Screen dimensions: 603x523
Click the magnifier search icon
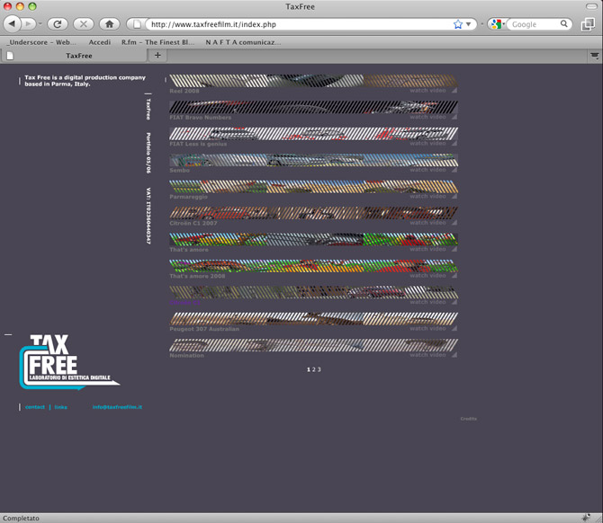563,23
